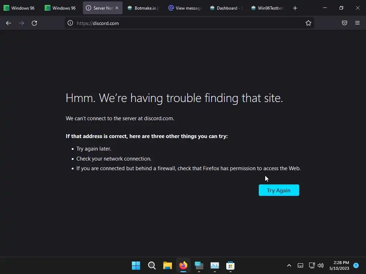This screenshot has width=366, height=274.
Task: Open the notification badge icon
Action: coord(356,265)
